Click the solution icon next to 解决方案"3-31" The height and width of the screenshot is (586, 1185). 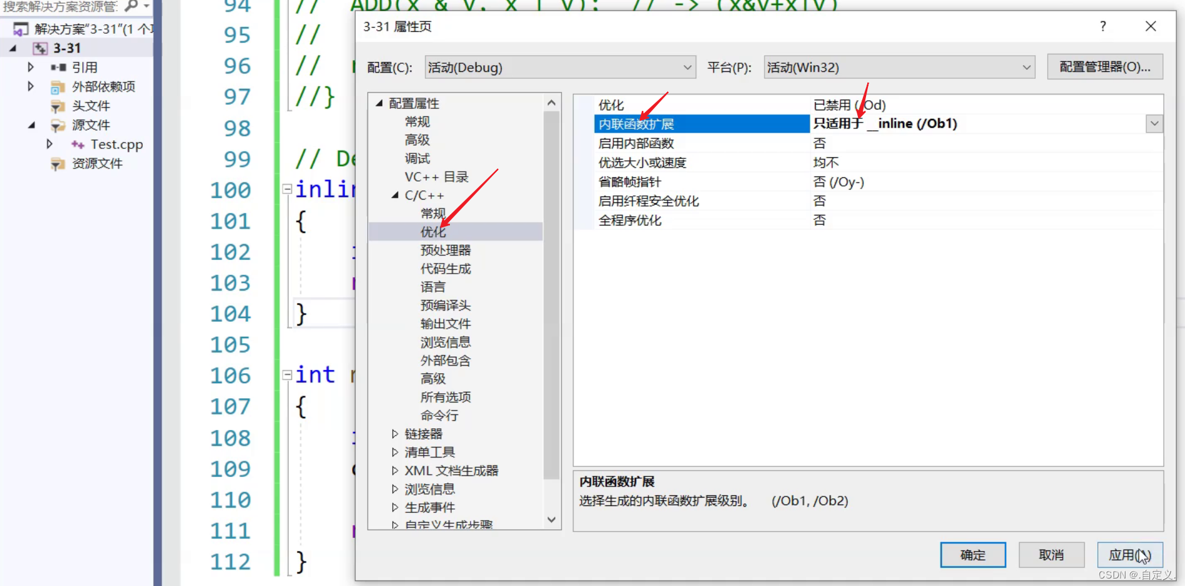[x=21, y=29]
